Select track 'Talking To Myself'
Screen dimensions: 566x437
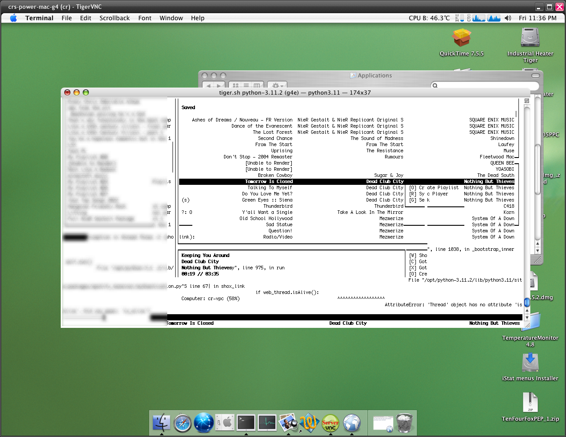pos(270,187)
